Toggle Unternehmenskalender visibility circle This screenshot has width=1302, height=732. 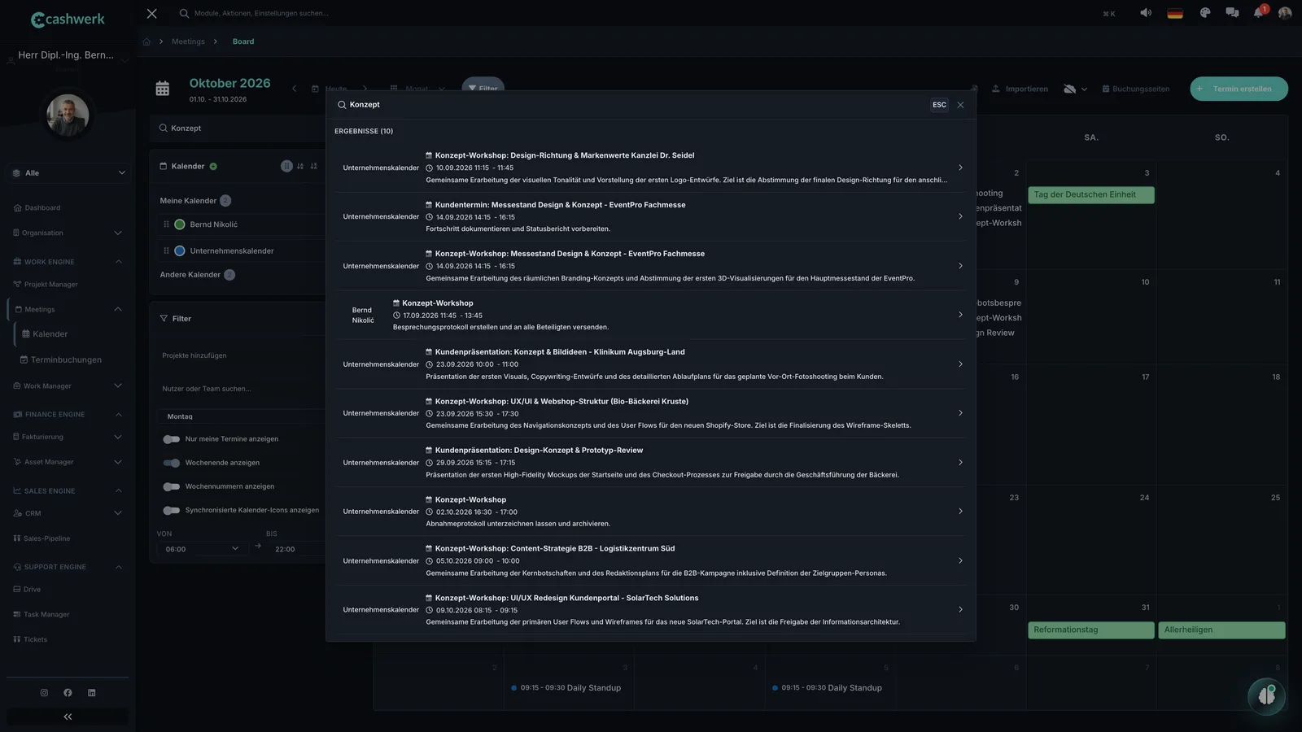click(x=180, y=251)
